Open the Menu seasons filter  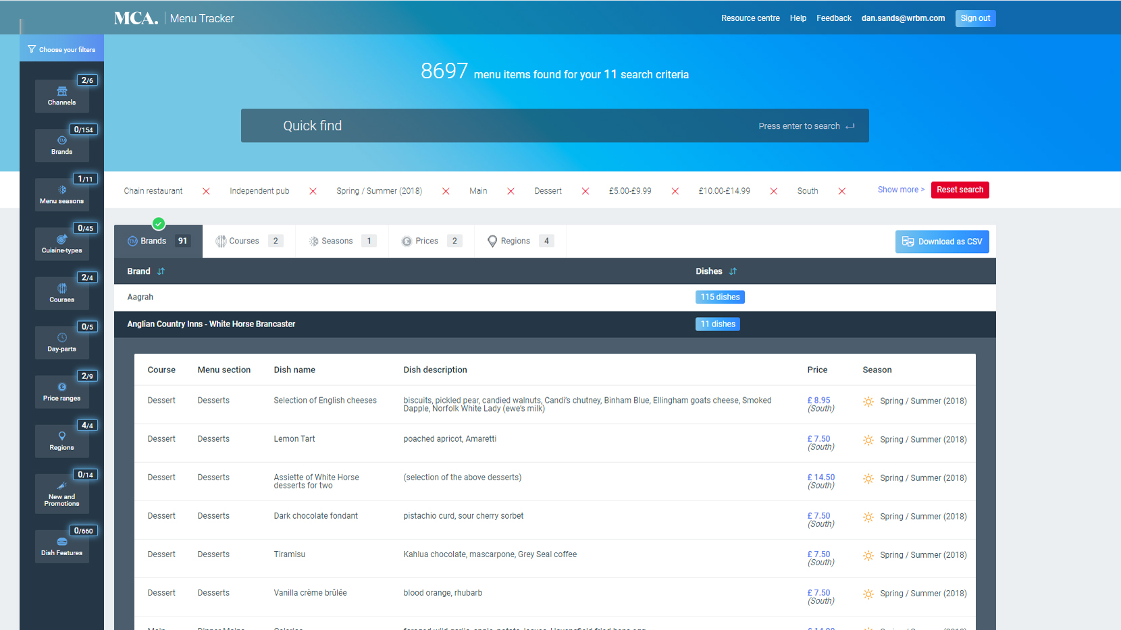[61, 194]
